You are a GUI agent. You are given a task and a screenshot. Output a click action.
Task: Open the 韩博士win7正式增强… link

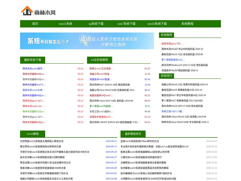click(101, 69)
